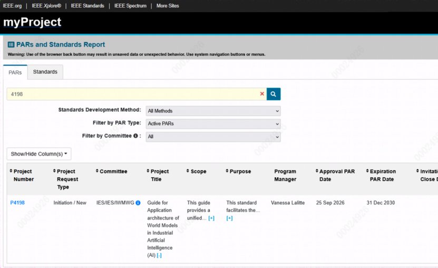Click the report icon beside PARs and Standards Report
Image resolution: width=438 pixels, height=268 pixels.
coord(11,44)
